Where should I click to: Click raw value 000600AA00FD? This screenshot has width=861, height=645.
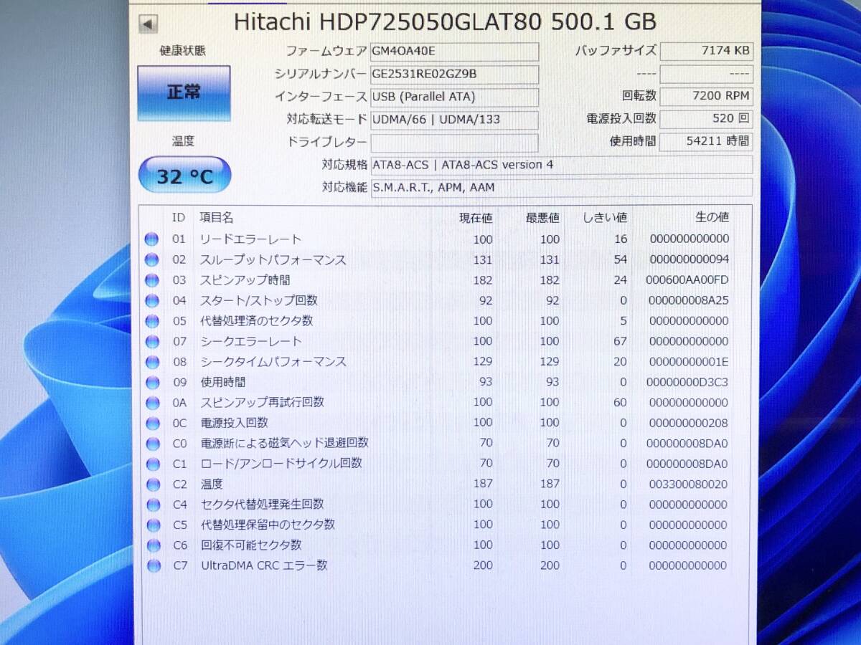(689, 280)
